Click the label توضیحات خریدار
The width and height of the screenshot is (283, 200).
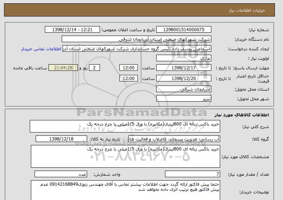tap(254, 192)
